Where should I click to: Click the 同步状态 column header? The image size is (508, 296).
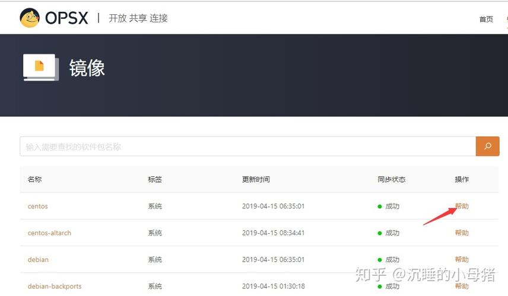(391, 179)
